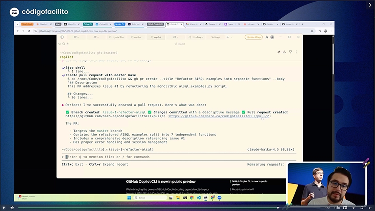
Task: Reload the page in the browser
Action: pos(30,31)
